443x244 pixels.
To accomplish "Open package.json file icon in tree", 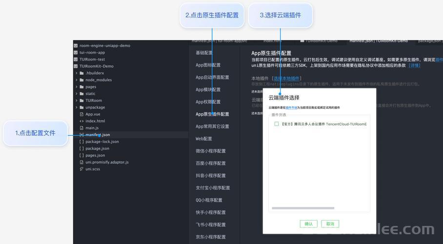I will click(x=81, y=148).
